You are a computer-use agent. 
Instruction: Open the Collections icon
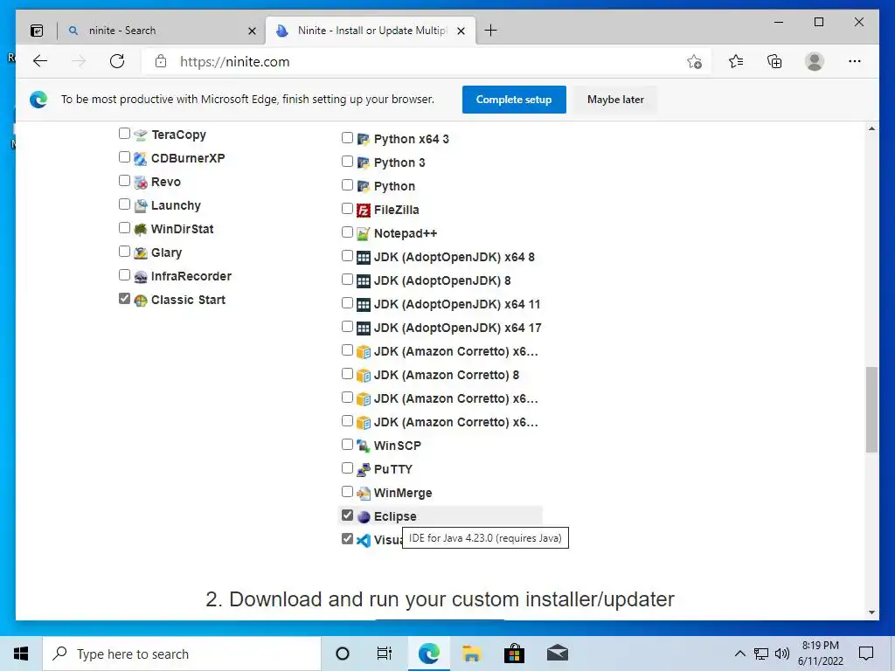tap(774, 61)
